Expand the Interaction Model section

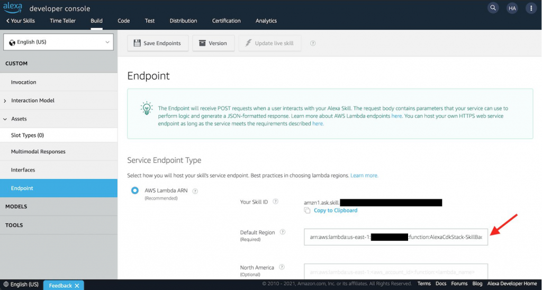5,101
